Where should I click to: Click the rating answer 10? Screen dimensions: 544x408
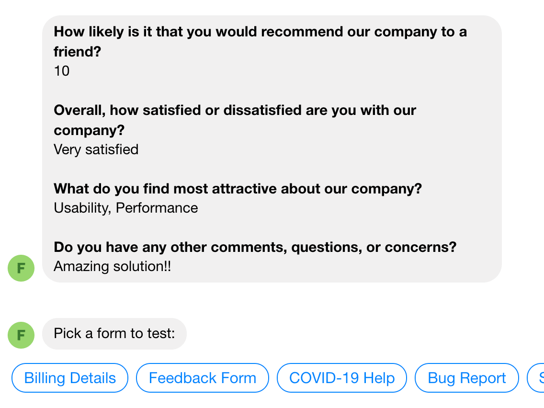pos(62,71)
